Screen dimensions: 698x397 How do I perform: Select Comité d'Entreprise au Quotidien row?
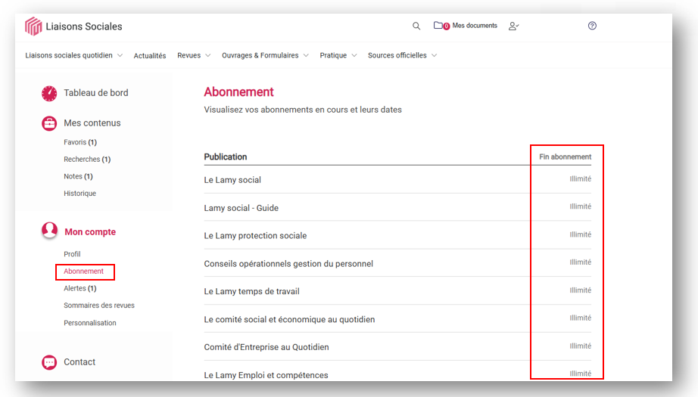point(397,347)
